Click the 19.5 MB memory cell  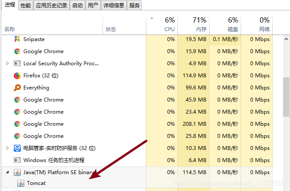point(193,39)
